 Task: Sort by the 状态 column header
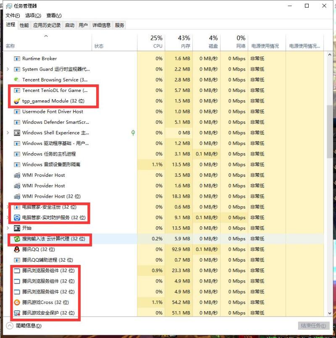(x=114, y=42)
